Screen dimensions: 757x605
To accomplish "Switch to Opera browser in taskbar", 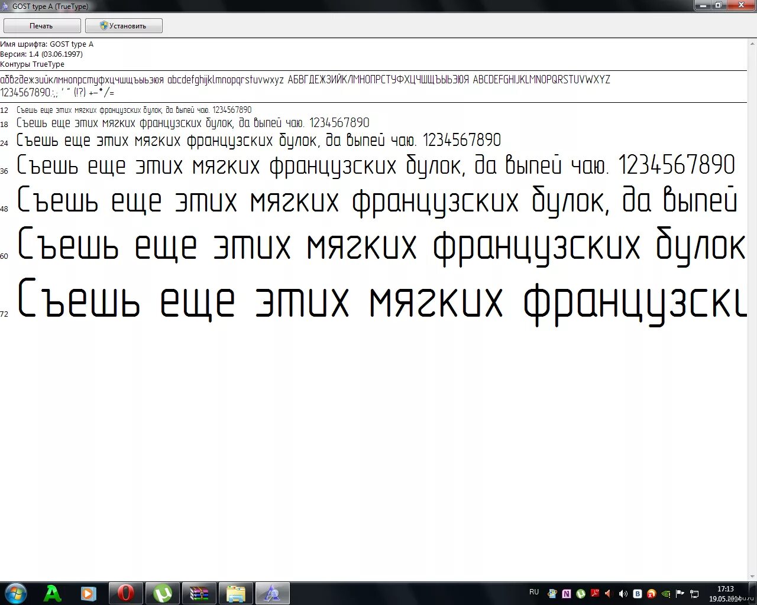I will point(125,593).
